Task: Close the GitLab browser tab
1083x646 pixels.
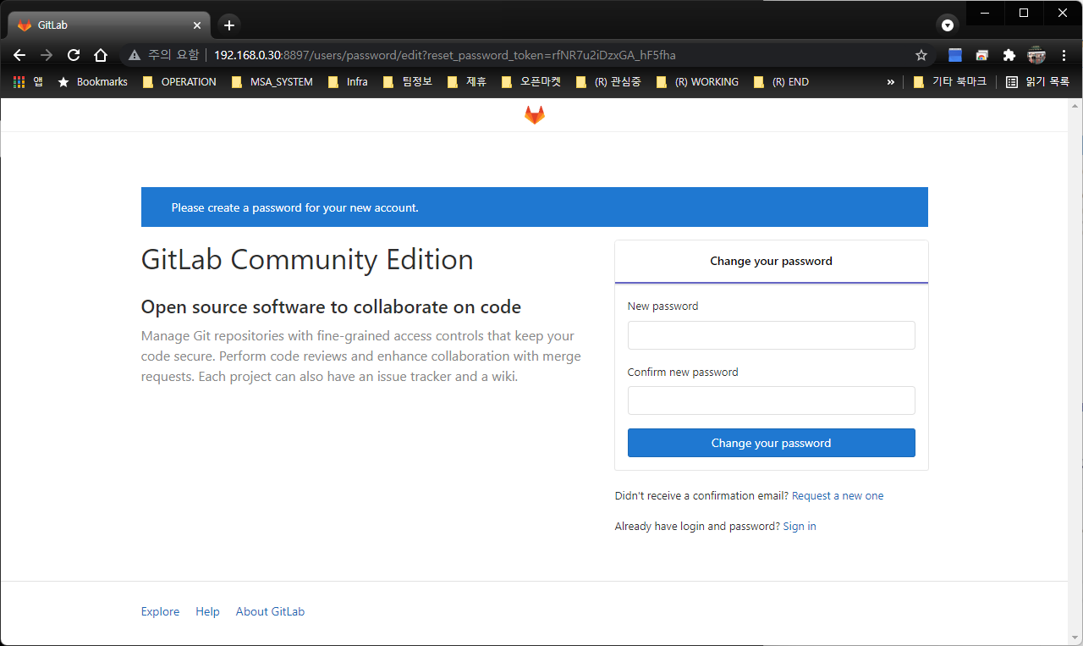Action: (x=196, y=25)
